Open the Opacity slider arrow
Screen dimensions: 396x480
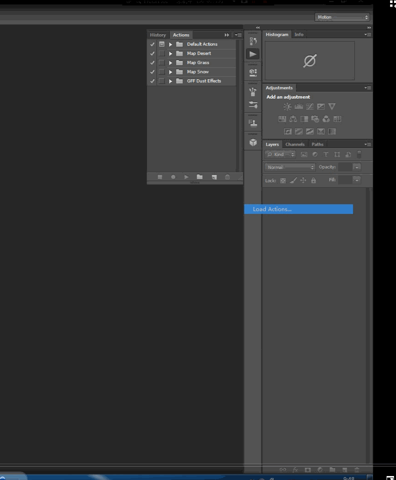pos(356,167)
